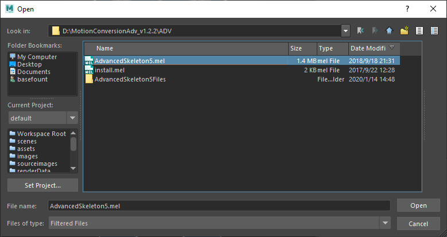Click the Look in path field
The width and height of the screenshot is (447, 237).
pos(195,31)
